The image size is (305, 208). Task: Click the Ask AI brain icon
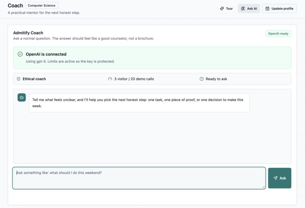pos(243,9)
